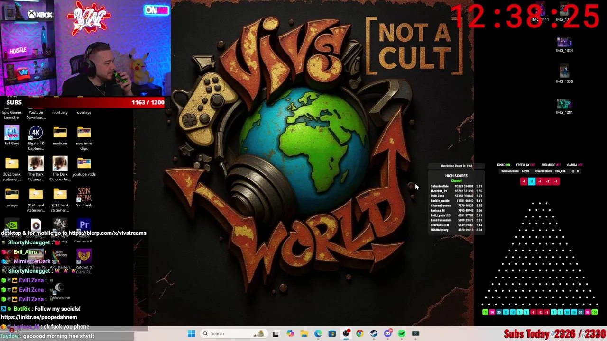The width and height of the screenshot is (607, 341).
Task: Click the cyan 10 multiplier box
Action: 532,181
